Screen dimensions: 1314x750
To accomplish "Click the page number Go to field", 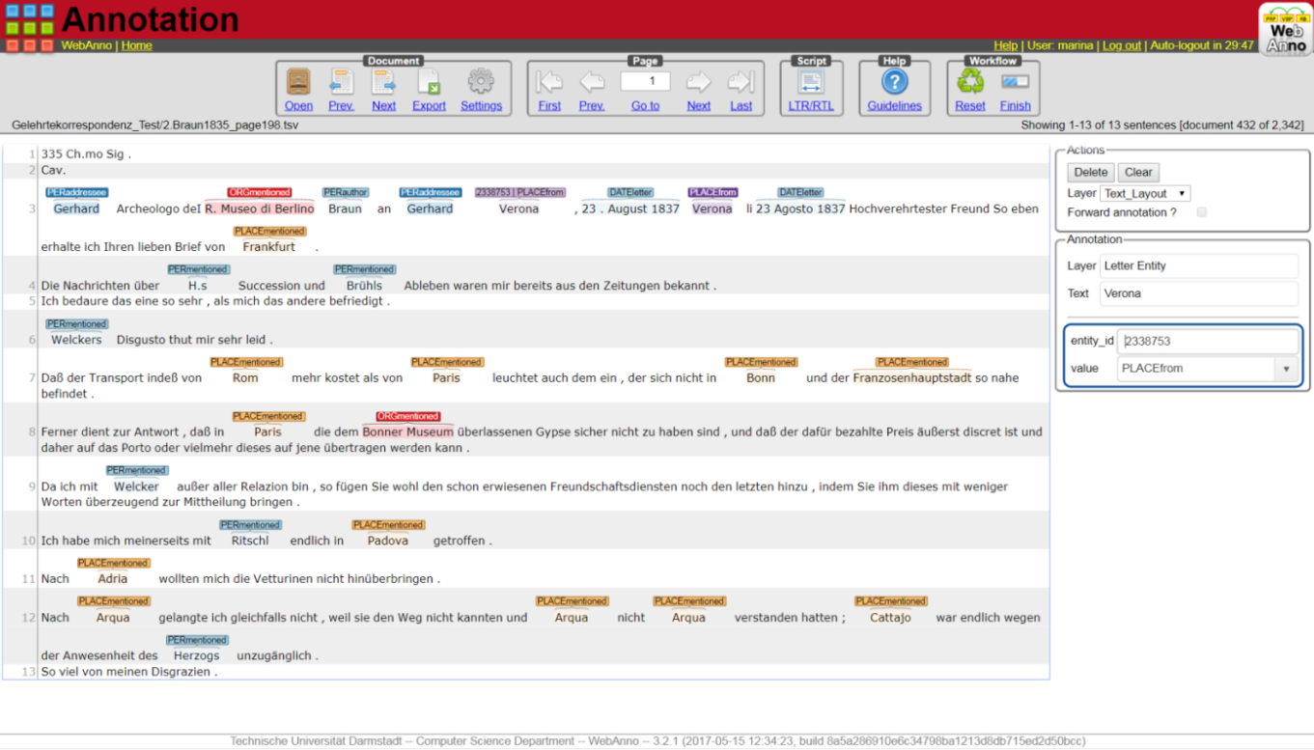I will point(645,81).
